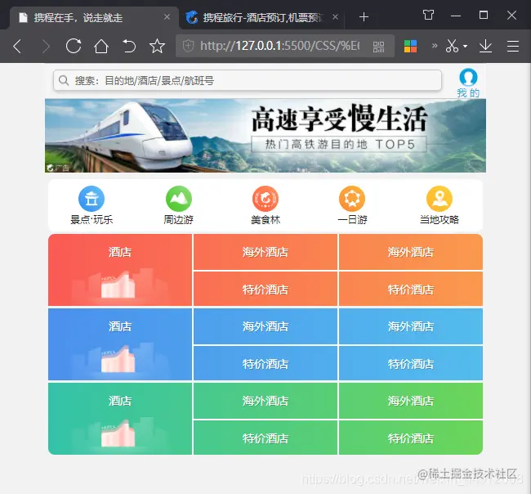Click right-hand 海外酒店 in the blue row
The image size is (531, 494).
click(411, 326)
